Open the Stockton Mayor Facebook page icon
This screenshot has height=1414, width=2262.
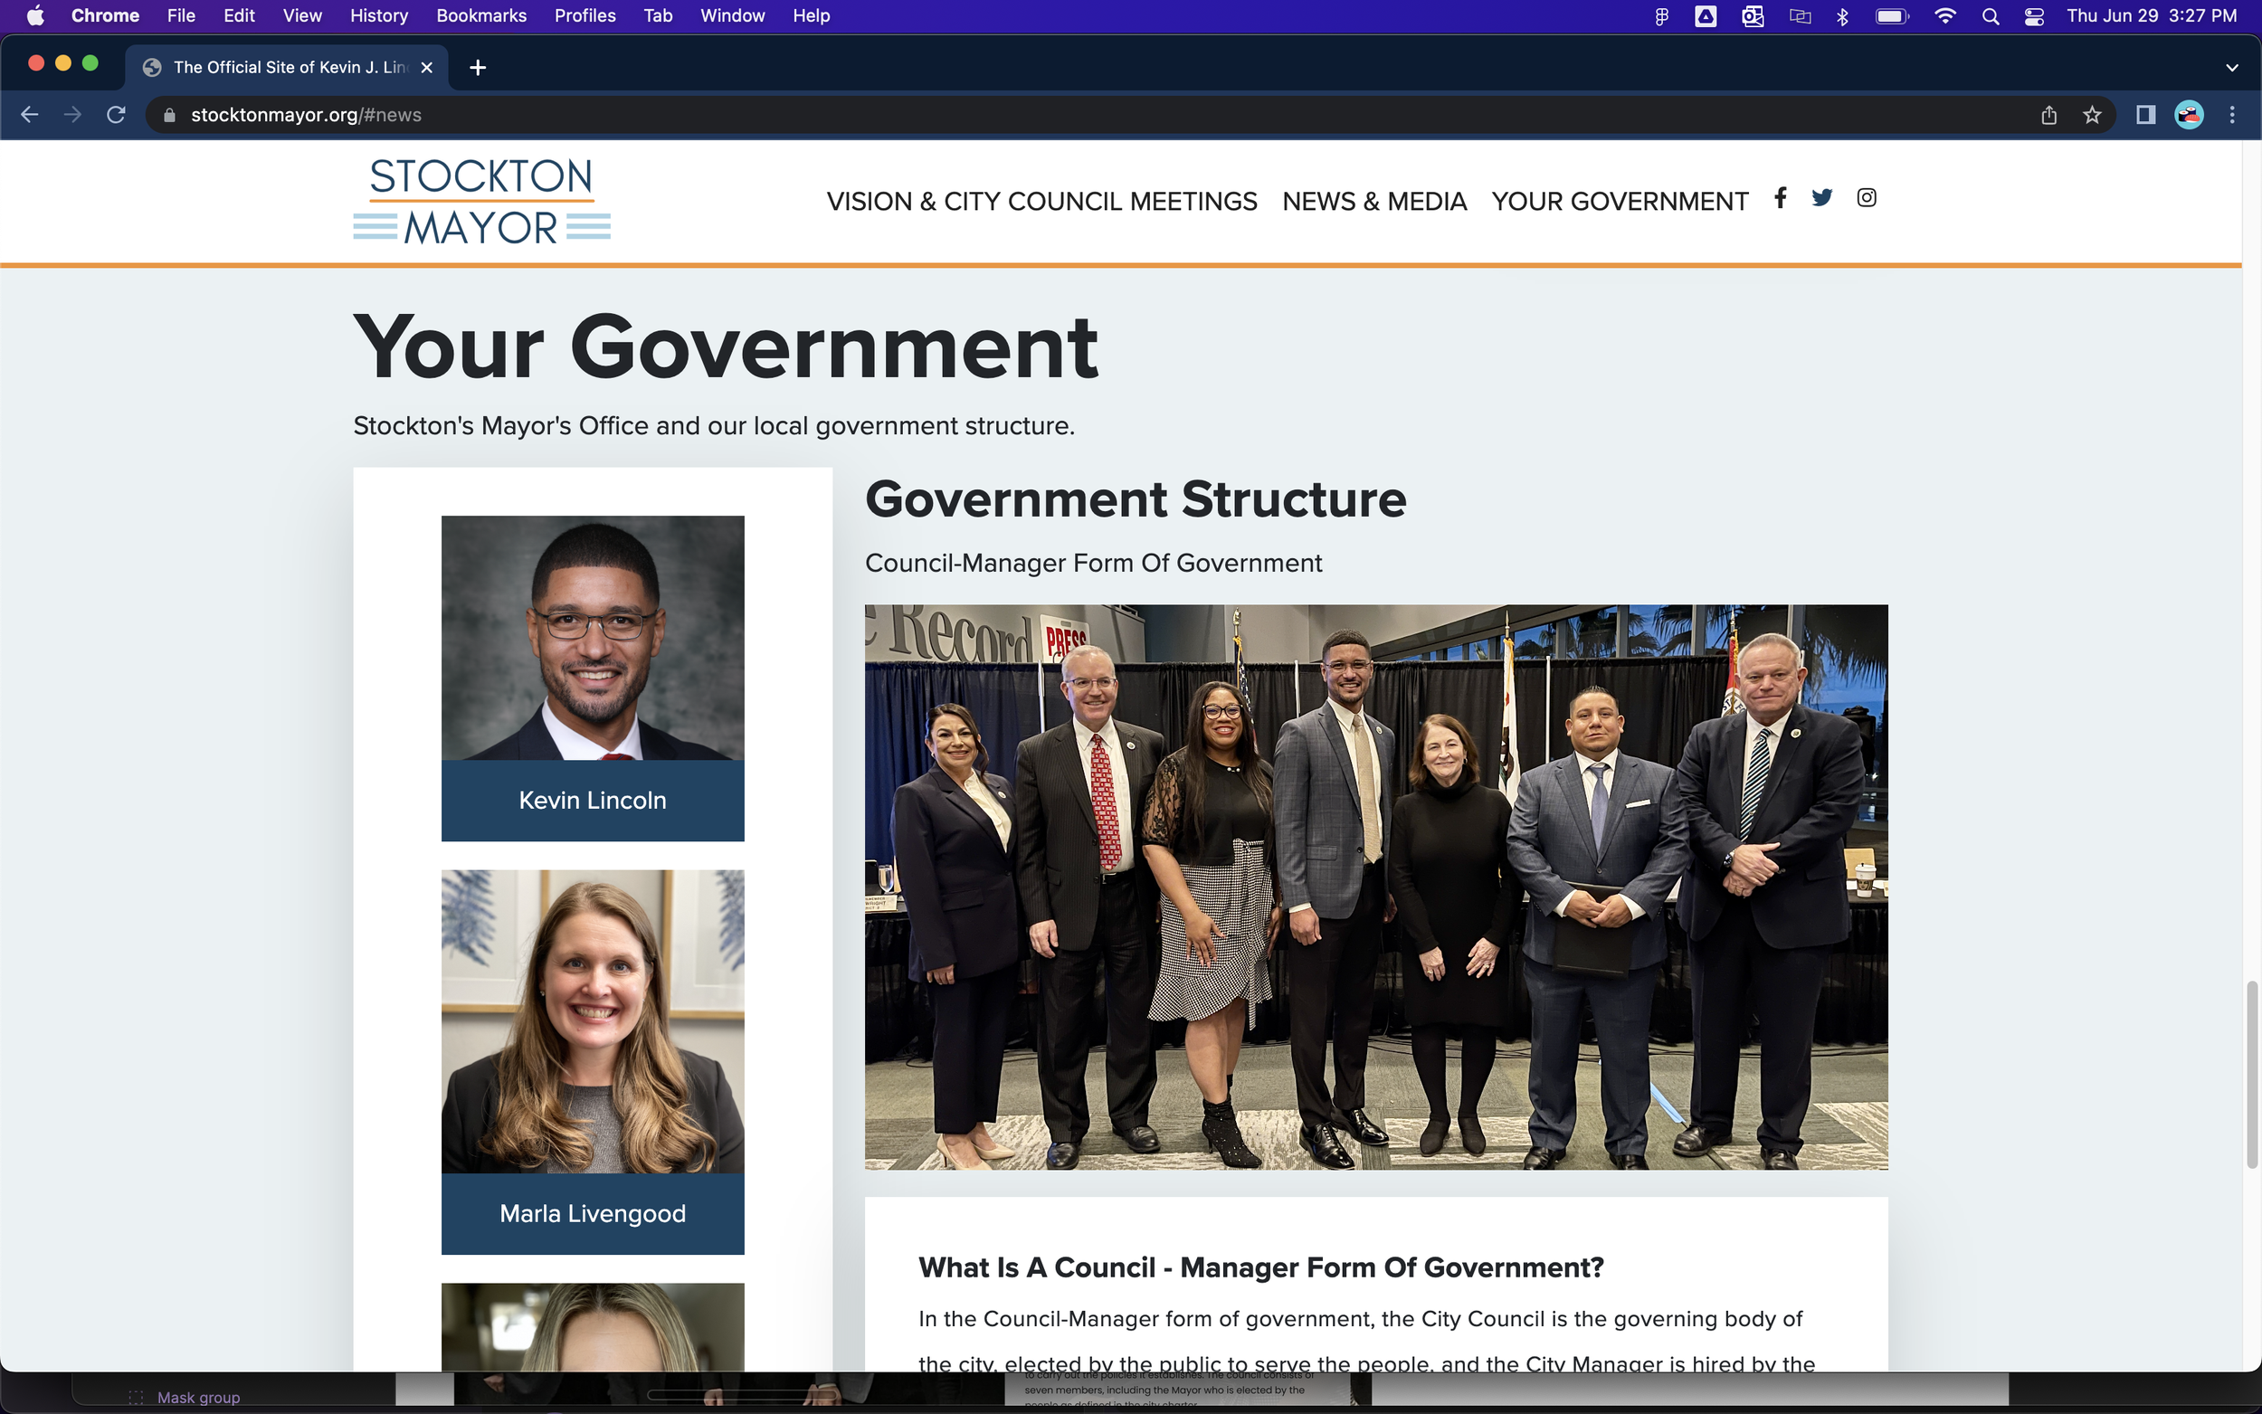click(1780, 197)
